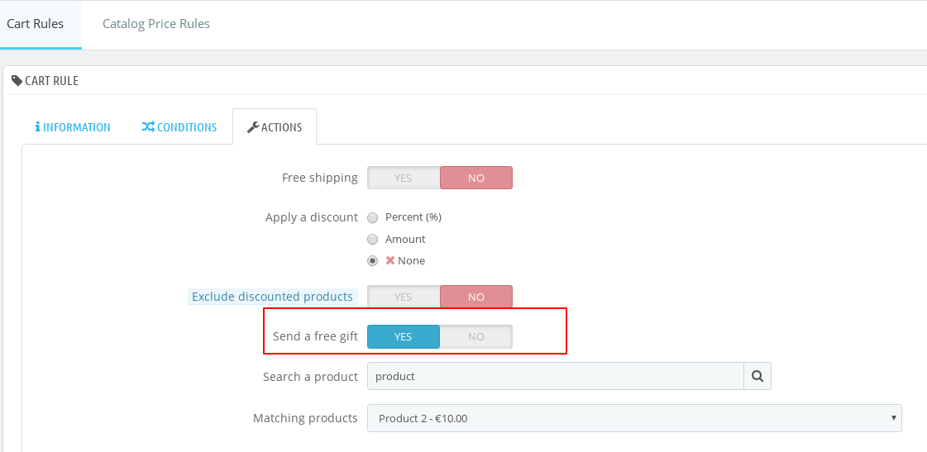This screenshot has width=927, height=452.
Task: Click the Exclude discounted products label
Action: click(272, 297)
